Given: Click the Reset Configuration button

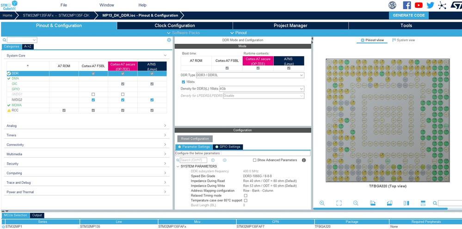Looking at the screenshot, I should tap(195, 139).
